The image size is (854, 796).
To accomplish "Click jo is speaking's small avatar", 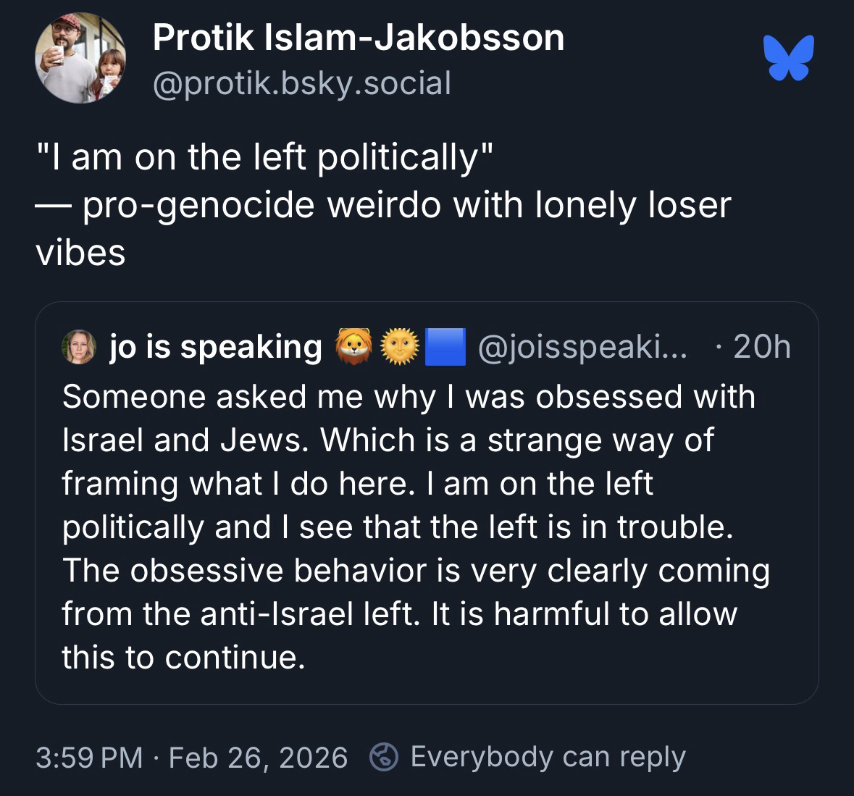I will click(80, 347).
